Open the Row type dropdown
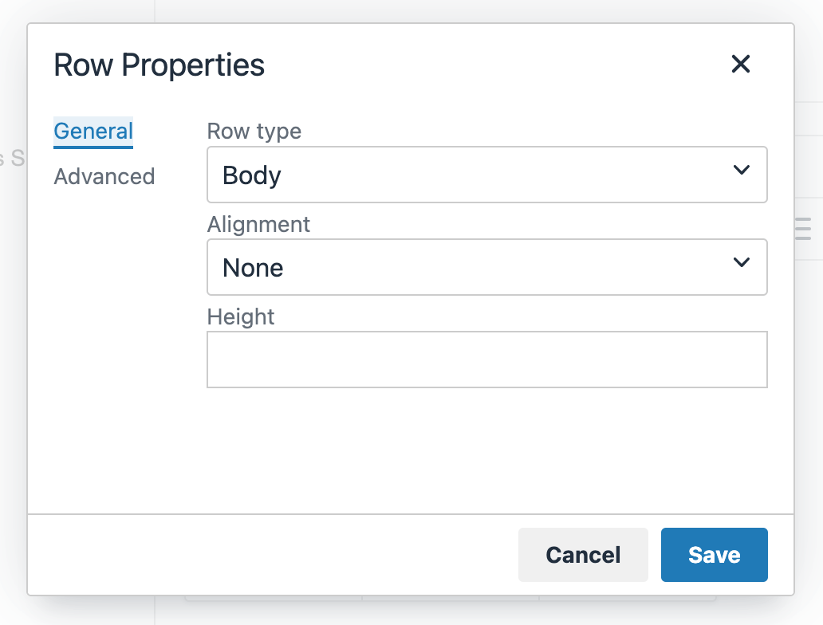Screen dimensions: 823x625 [x=486, y=175]
